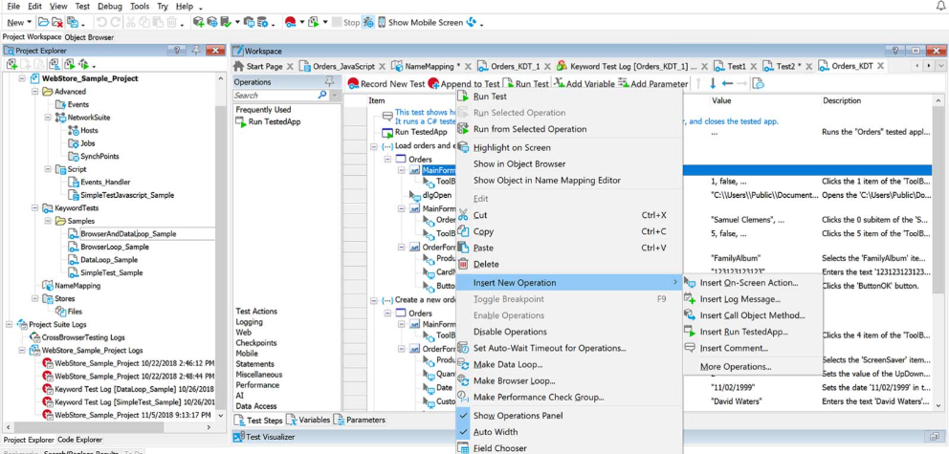Click the blue move-left arrow in test toolbar
Viewport: 949px width, 454px height.
point(727,83)
